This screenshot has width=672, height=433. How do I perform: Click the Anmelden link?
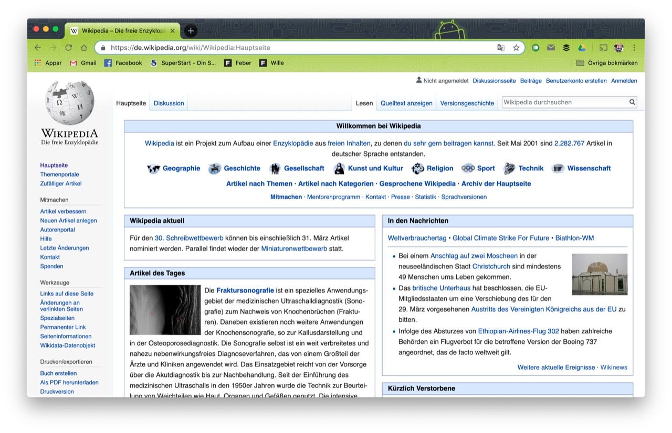pyautogui.click(x=624, y=81)
